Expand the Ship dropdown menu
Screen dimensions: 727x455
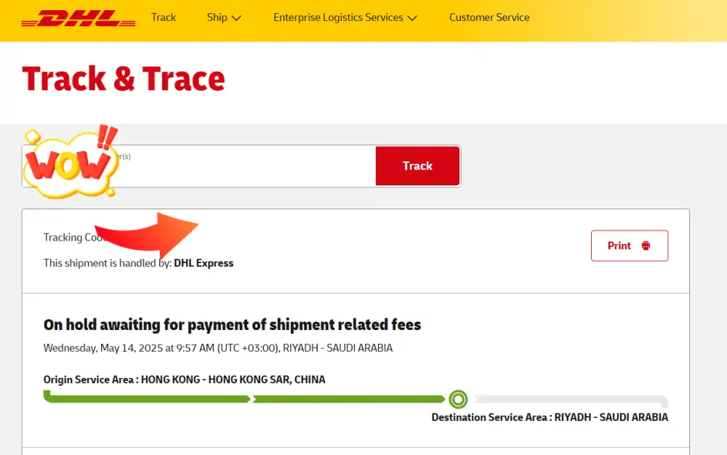click(x=224, y=17)
